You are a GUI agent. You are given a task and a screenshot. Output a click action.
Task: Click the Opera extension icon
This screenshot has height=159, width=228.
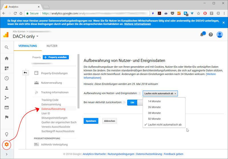point(205,13)
